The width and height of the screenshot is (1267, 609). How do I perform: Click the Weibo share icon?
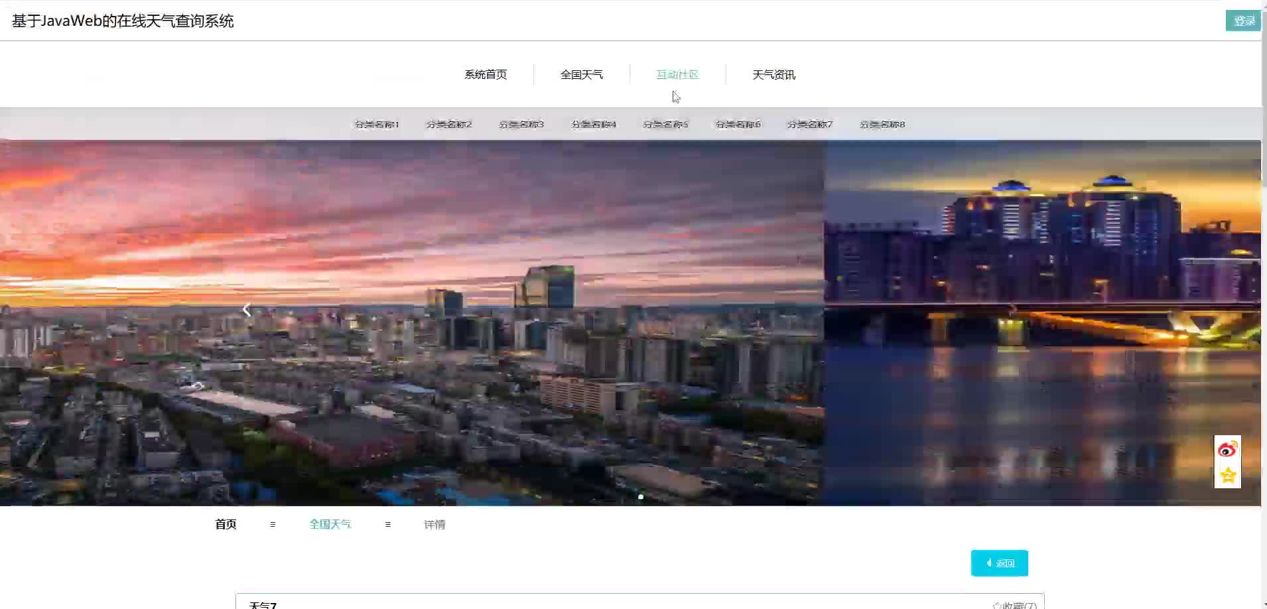pos(1227,450)
